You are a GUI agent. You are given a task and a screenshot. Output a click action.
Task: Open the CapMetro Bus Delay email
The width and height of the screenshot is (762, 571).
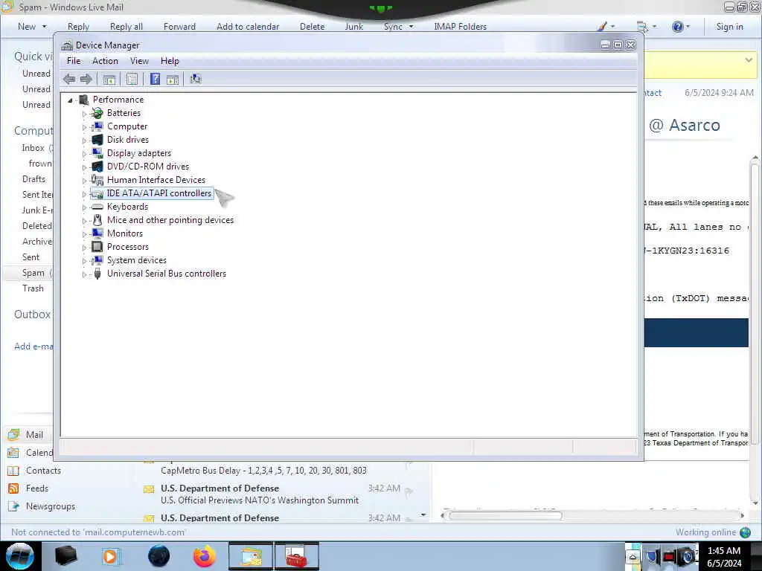pyautogui.click(x=274, y=470)
